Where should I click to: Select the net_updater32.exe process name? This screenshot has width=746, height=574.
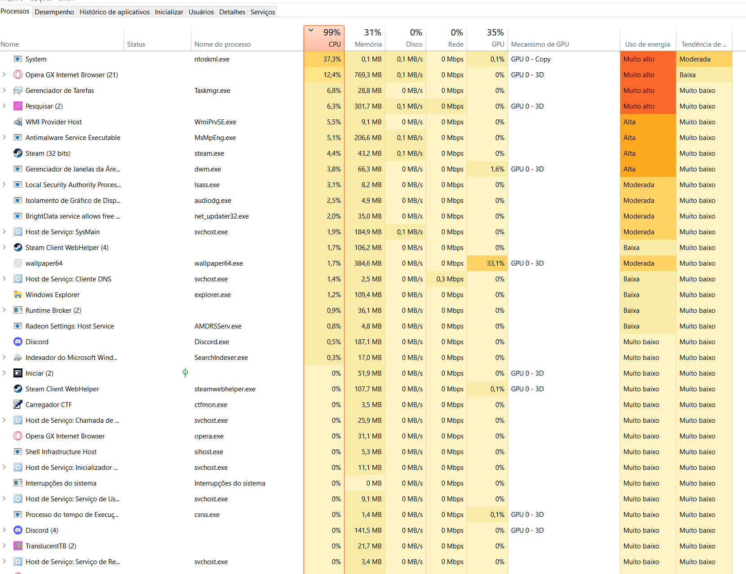click(x=221, y=216)
